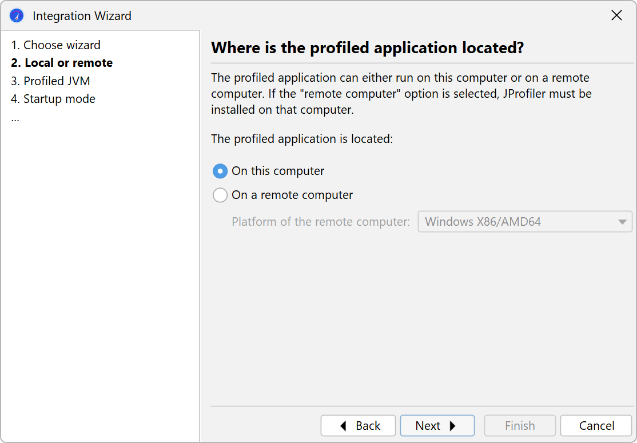Click the greyed-out Finish button
The height and width of the screenshot is (443, 637).
tap(520, 426)
